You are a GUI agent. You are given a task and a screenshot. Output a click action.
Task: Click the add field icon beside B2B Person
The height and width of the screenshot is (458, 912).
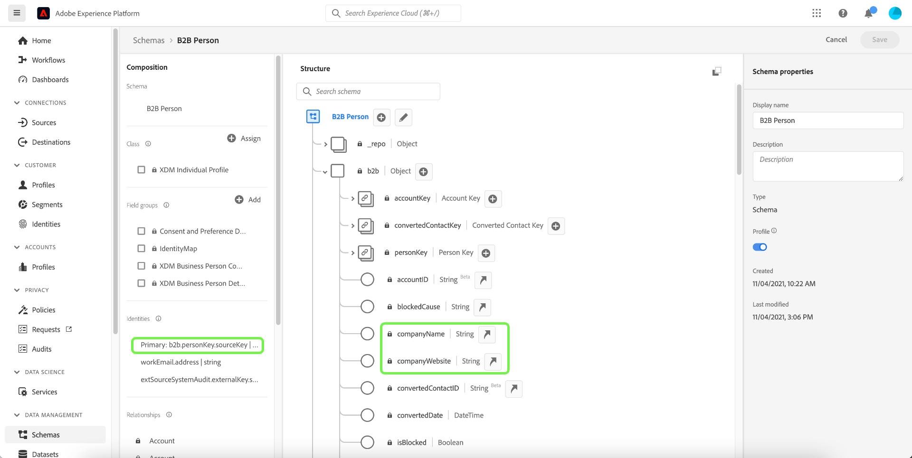[381, 117]
